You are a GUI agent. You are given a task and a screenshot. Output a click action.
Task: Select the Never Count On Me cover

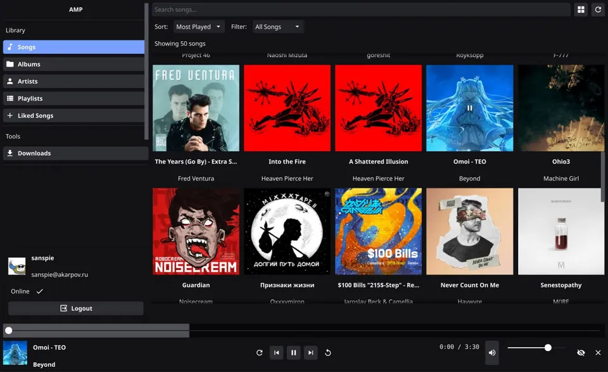click(x=469, y=231)
